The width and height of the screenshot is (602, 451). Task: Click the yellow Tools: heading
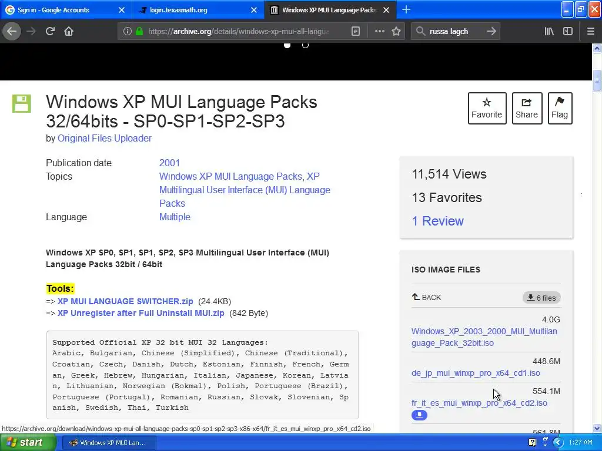coord(61,288)
